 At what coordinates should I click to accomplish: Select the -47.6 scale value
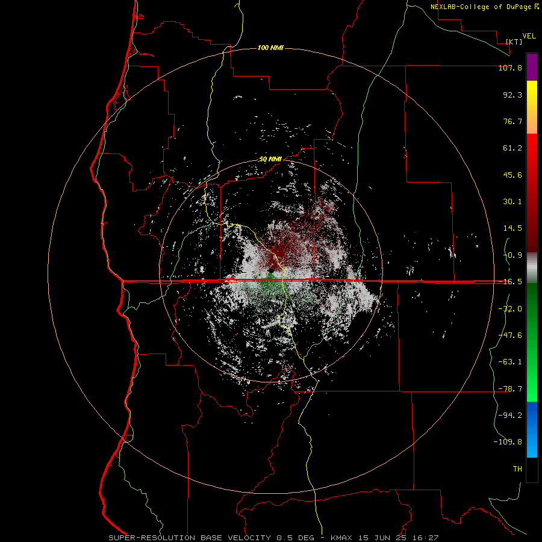coord(510,335)
